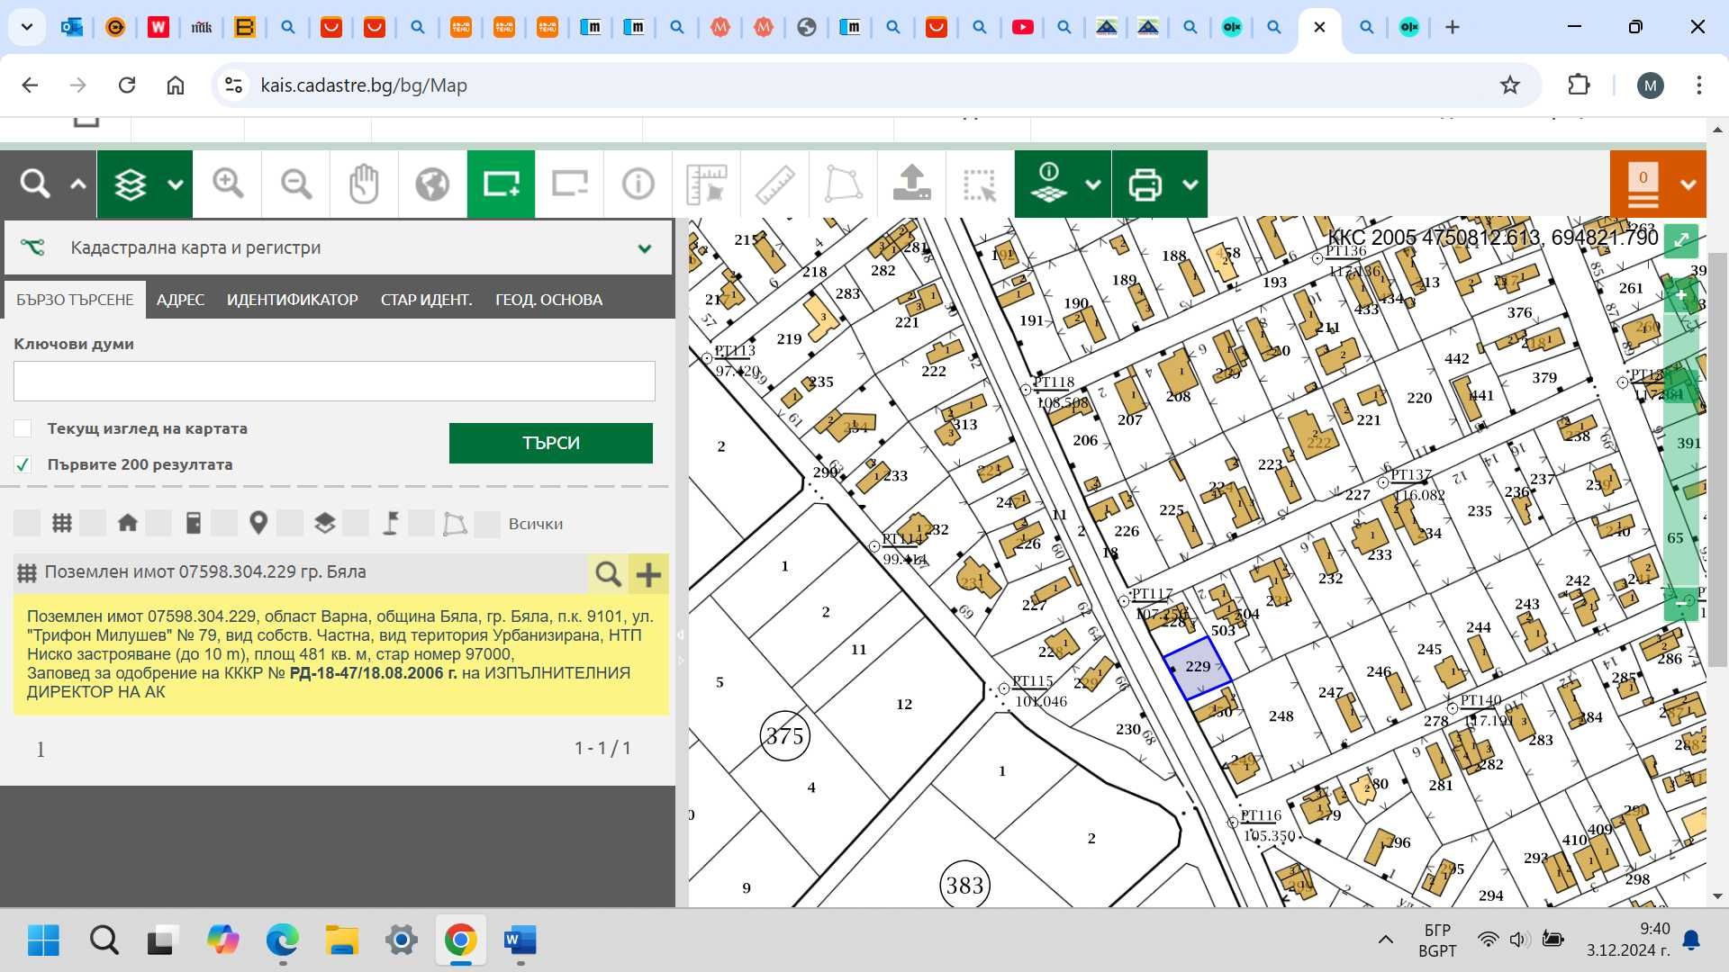This screenshot has height=972, width=1729.
Task: Click the map zoom plus button
Action: click(x=1680, y=295)
